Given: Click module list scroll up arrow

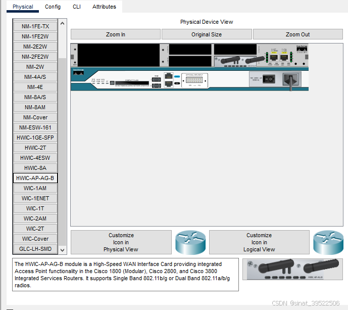Looking at the screenshot, I should pos(62,23).
